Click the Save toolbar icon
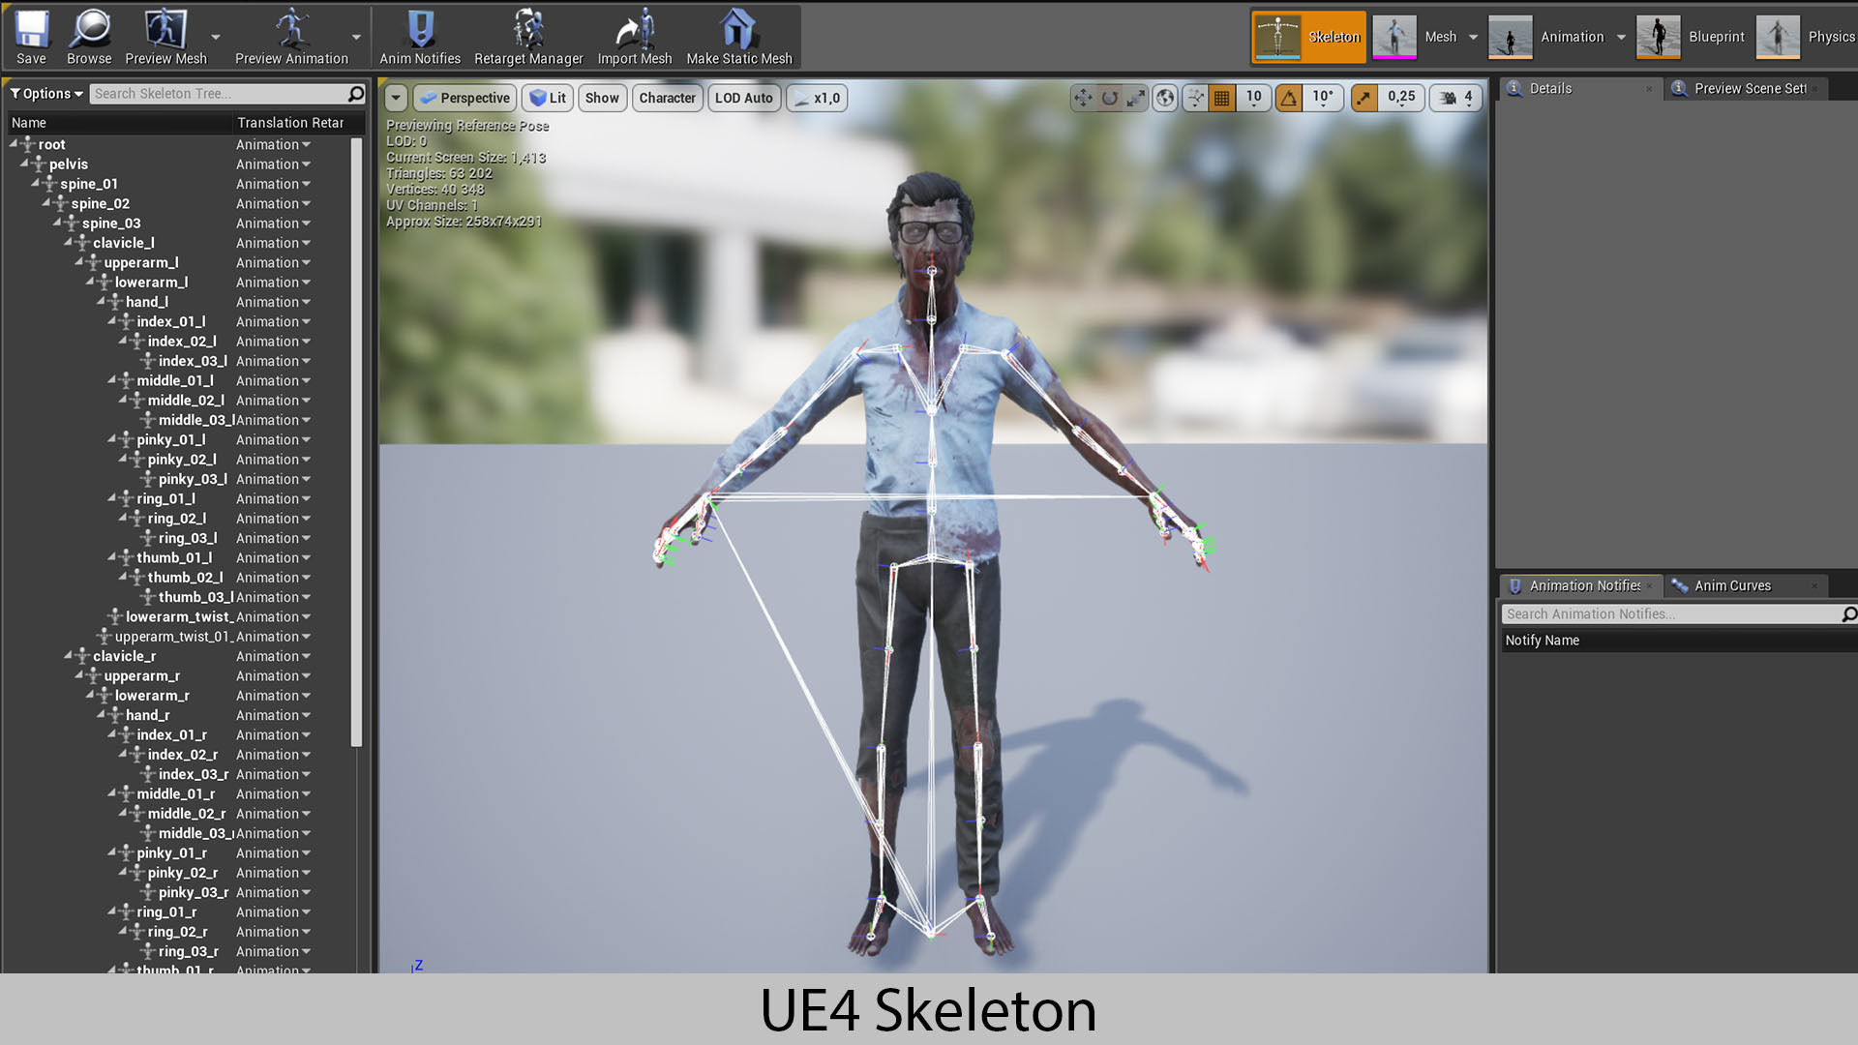1858x1045 pixels. coord(31,30)
